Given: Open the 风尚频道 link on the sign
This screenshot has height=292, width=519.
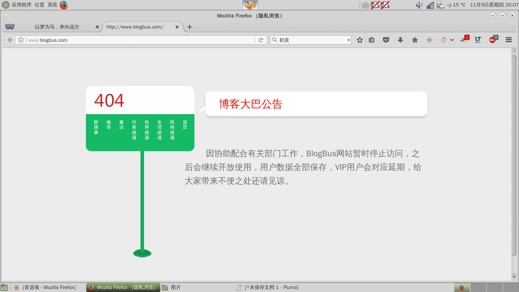Looking at the screenshot, I should 172,130.
